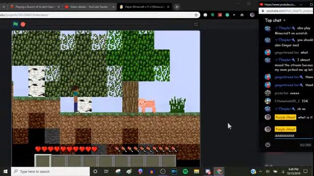Click the taskbar clock showing 6:40 PM

click(x=293, y=172)
